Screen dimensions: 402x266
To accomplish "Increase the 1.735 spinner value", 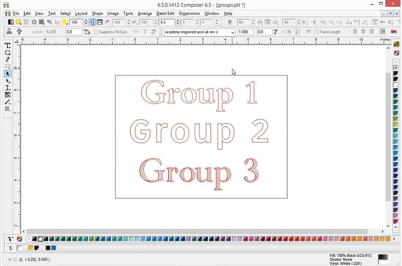I will tap(297, 30).
